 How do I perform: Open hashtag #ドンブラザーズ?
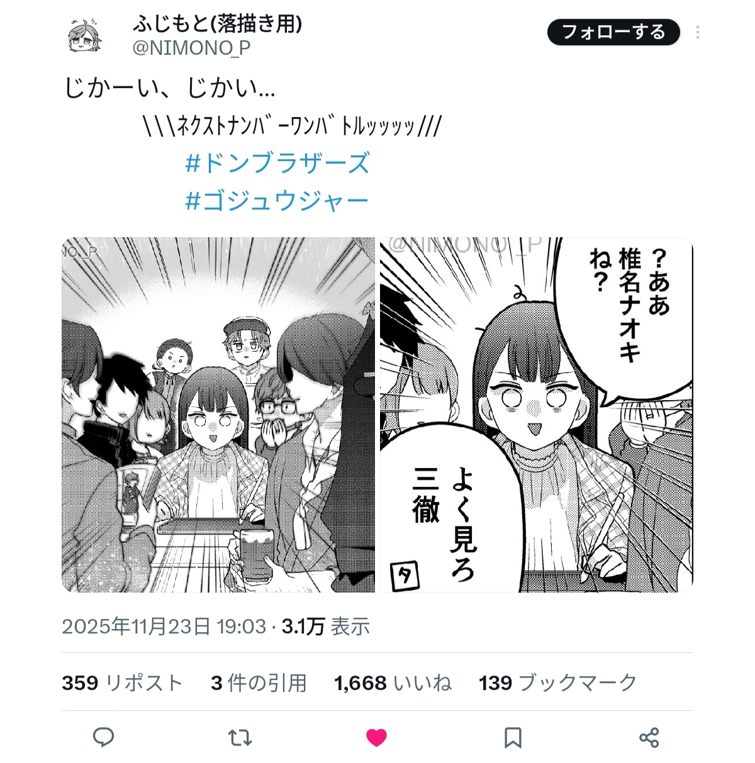[277, 163]
